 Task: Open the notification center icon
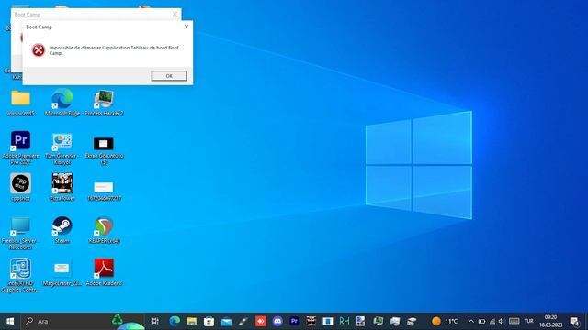click(x=574, y=321)
